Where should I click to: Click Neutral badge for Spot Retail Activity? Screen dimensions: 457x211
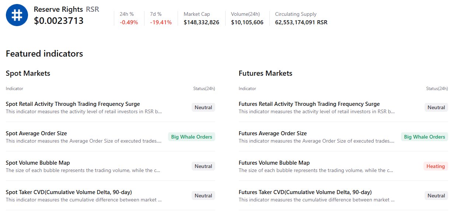coord(203,107)
